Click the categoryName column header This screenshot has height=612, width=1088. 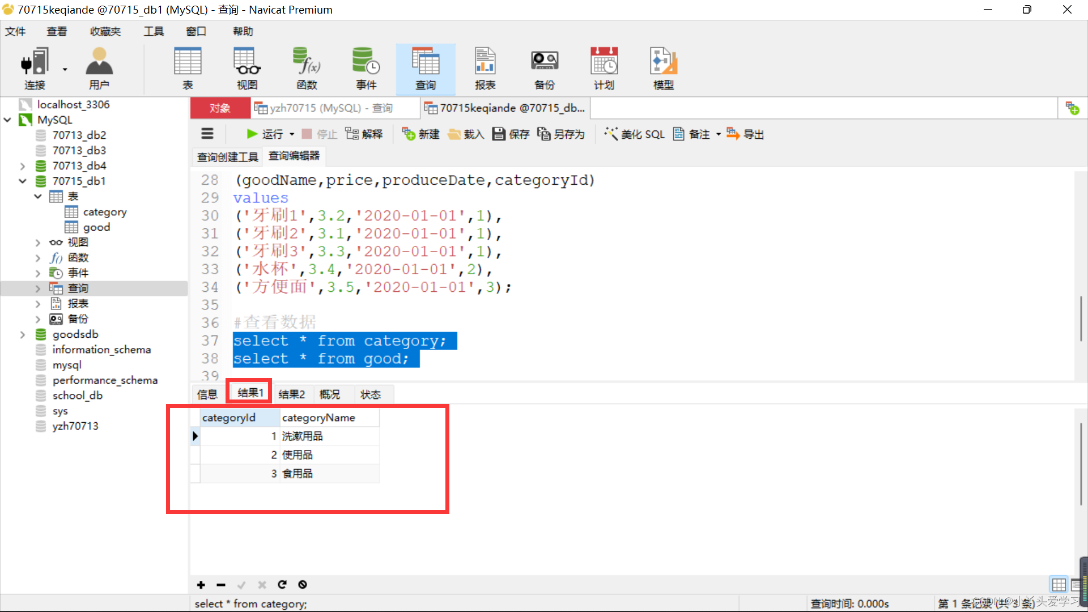click(x=329, y=418)
